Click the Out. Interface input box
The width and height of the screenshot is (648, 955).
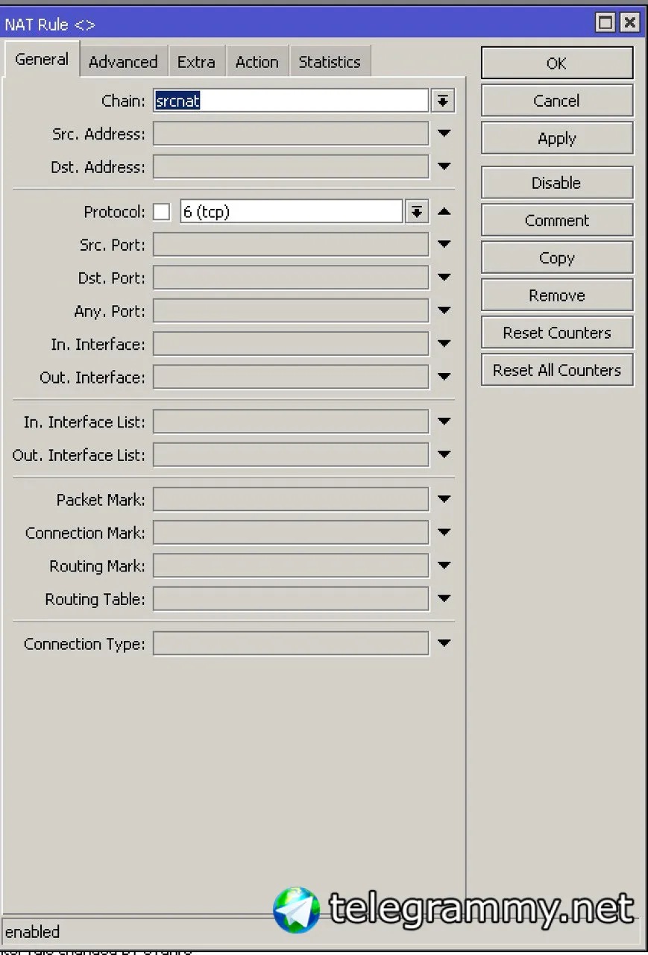pyautogui.click(x=291, y=377)
